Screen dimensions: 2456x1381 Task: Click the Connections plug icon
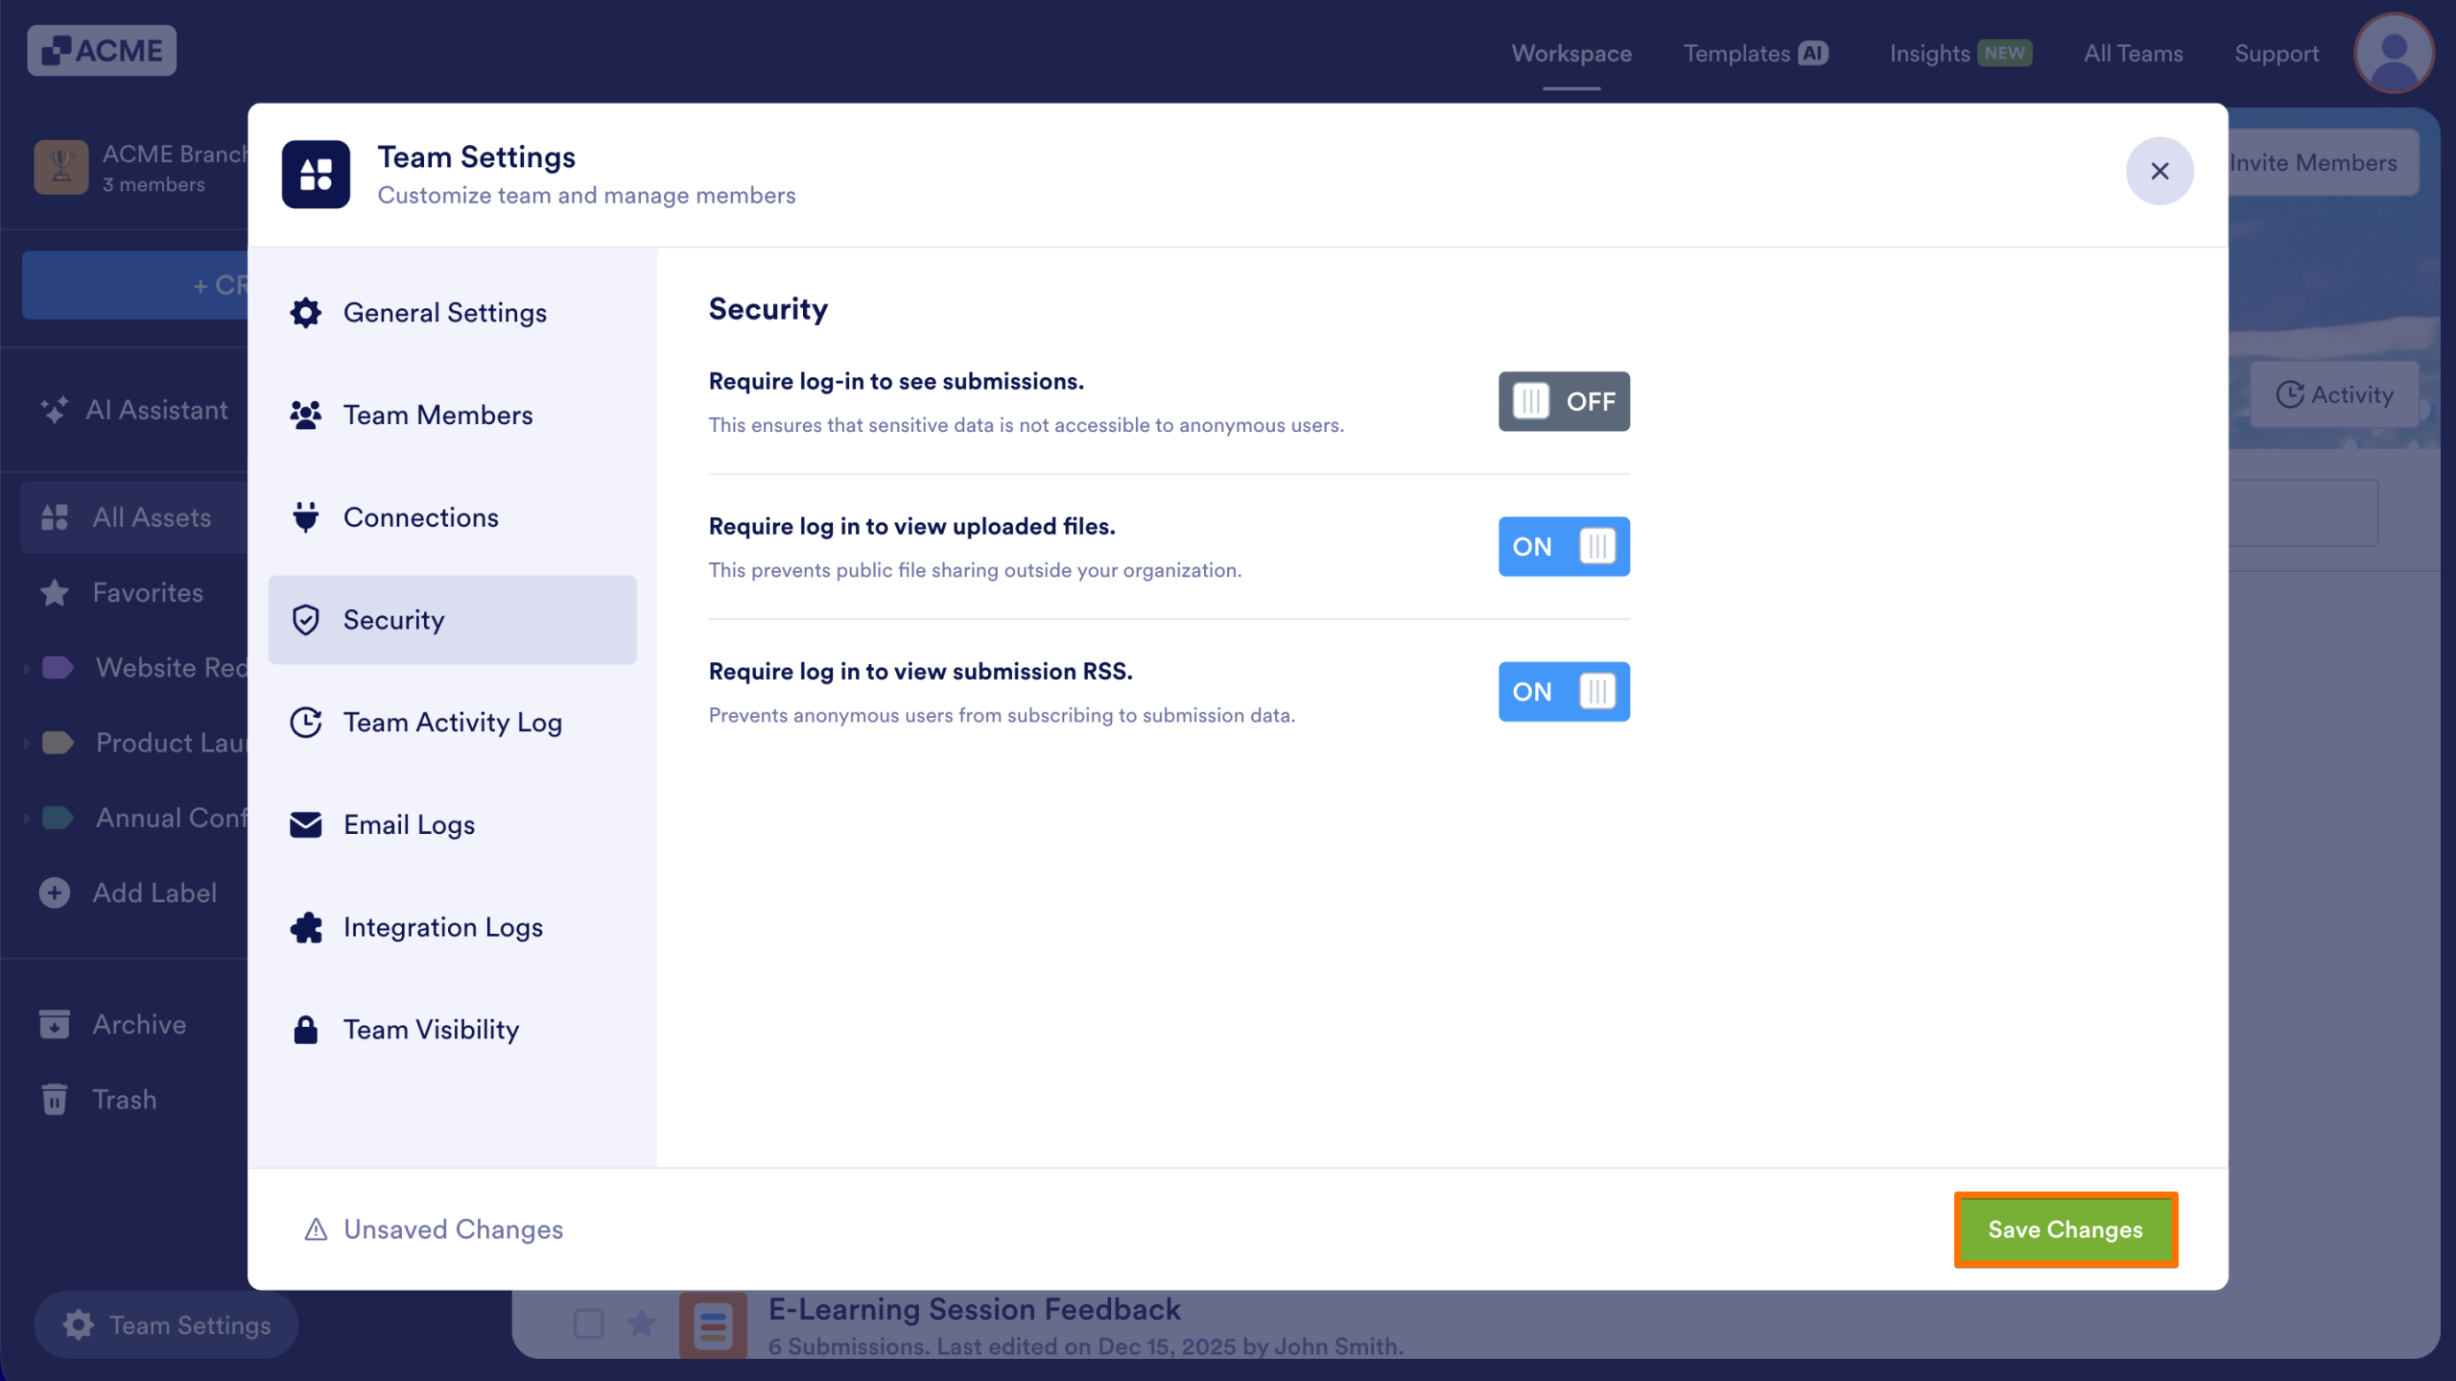click(305, 517)
